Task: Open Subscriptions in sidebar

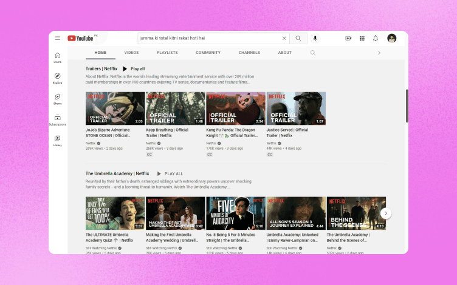Action: 57,120
